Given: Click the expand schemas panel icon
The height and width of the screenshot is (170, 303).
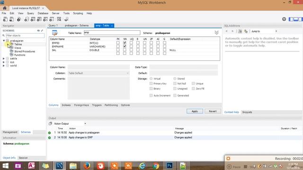Looking at the screenshot, I should pos(42,31).
